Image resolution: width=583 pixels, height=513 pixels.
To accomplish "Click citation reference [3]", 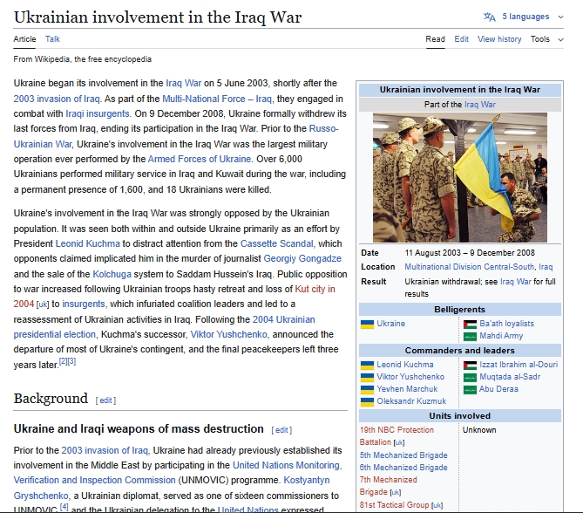I will (71, 361).
